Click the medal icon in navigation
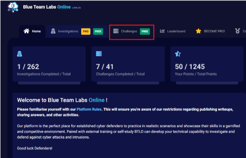Screen dimensions: 246x158 coord(238,31)
